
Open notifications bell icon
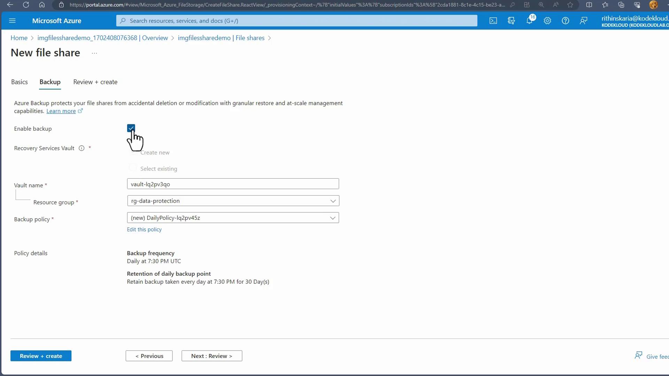(529, 21)
